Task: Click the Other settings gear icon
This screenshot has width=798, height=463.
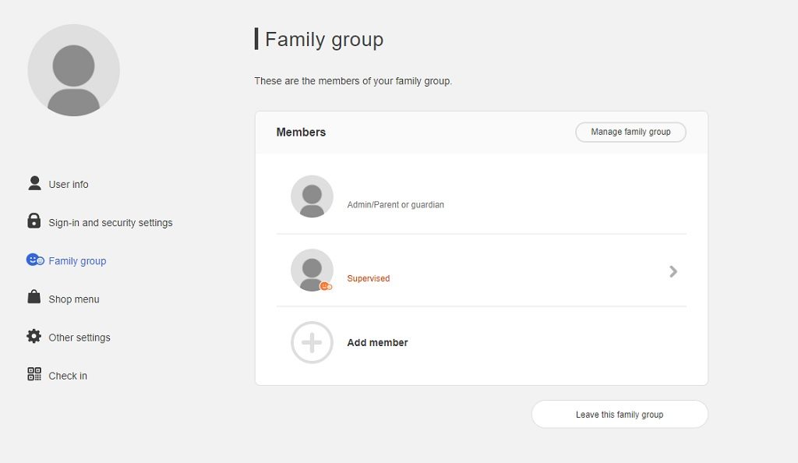Action: [34, 336]
